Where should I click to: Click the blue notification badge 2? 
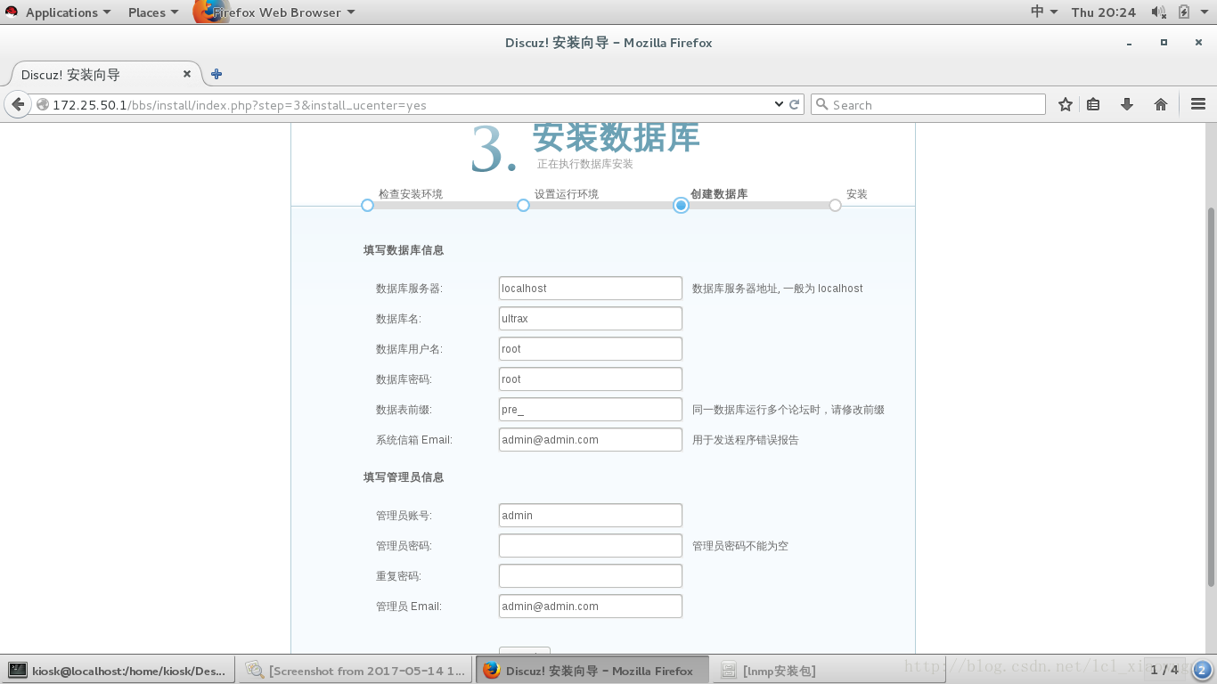click(1202, 670)
